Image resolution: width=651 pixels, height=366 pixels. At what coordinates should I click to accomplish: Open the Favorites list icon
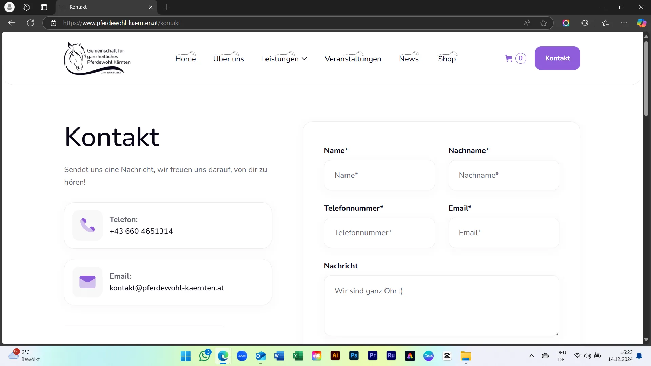click(x=605, y=23)
